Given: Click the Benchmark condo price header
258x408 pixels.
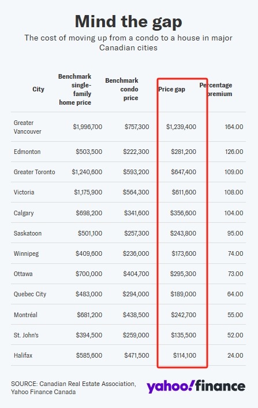Looking at the screenshot, I should 122,89.
